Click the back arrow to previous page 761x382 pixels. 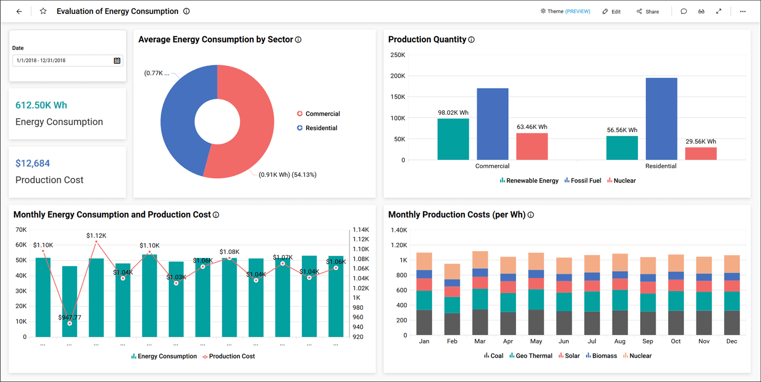coord(19,11)
